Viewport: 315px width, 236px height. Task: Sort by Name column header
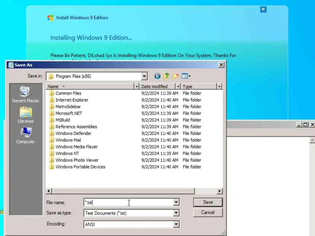(90, 86)
